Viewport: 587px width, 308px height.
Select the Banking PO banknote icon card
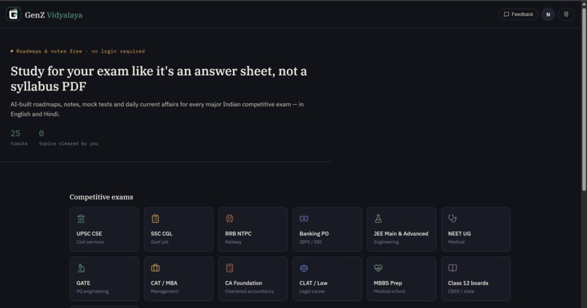[x=327, y=229]
